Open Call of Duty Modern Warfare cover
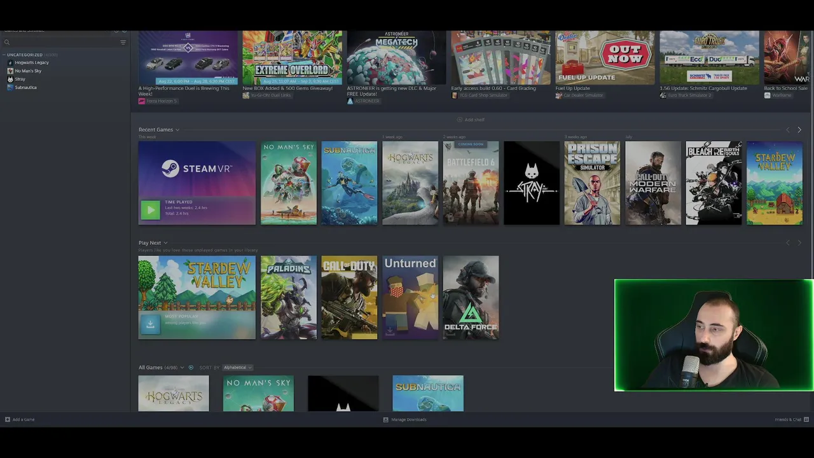 point(653,183)
